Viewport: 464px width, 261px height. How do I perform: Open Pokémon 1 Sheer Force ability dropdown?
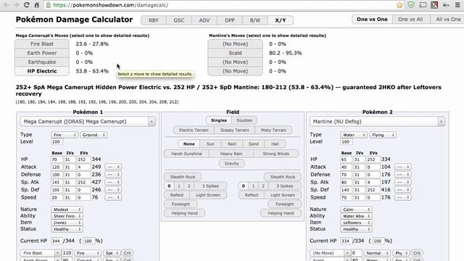coord(67,216)
